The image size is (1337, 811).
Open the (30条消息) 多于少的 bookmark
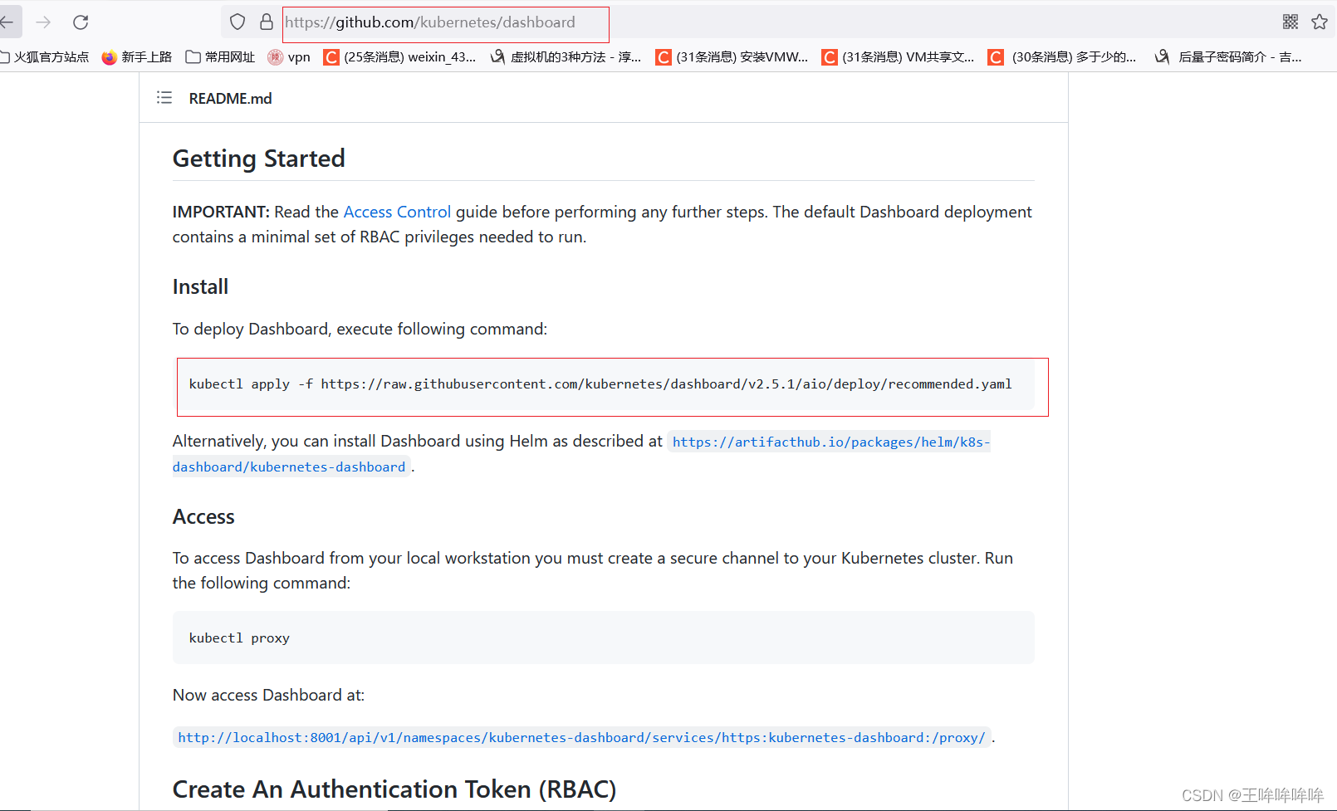[x=1062, y=56]
